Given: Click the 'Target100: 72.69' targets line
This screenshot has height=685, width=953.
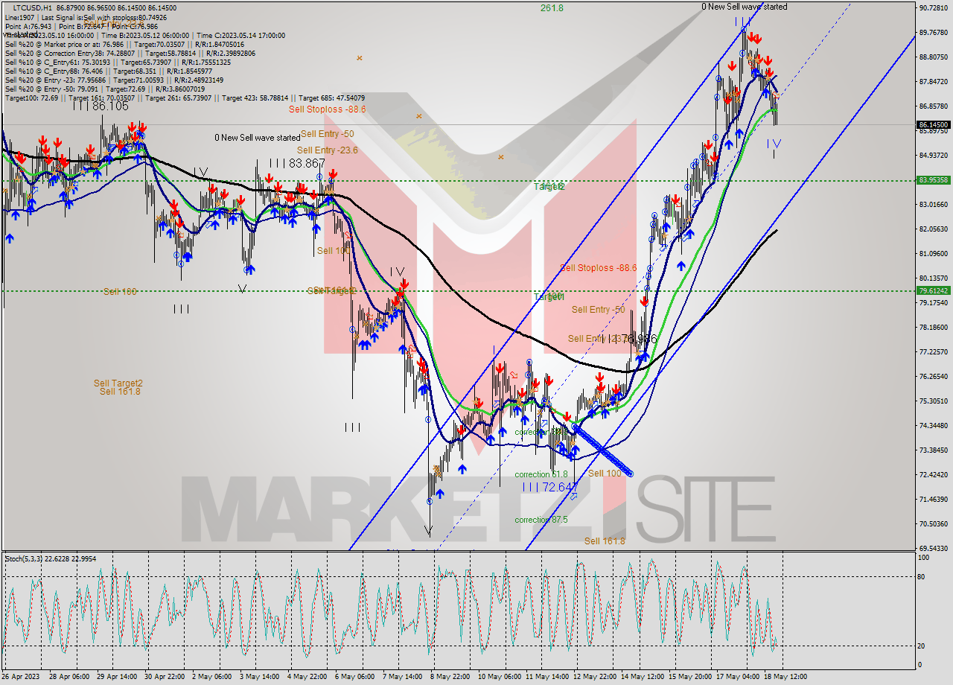Looking at the screenshot, I should click(x=185, y=98).
